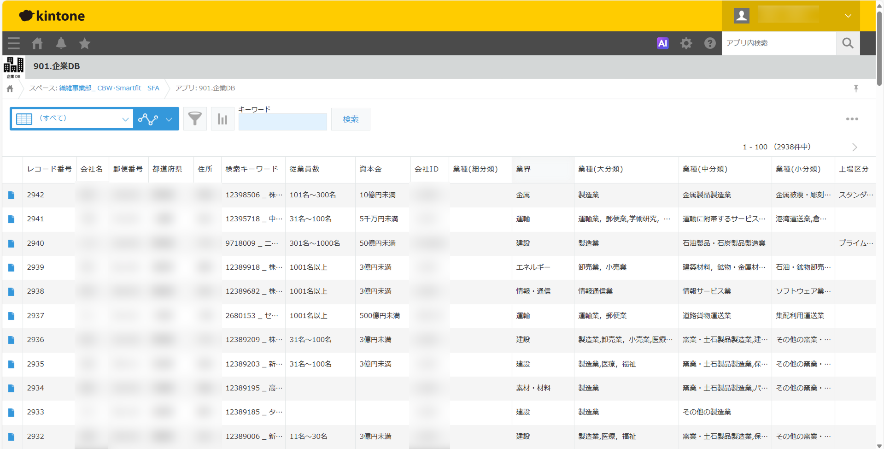
Task: Open the process flow graph icon
Action: pos(148,119)
